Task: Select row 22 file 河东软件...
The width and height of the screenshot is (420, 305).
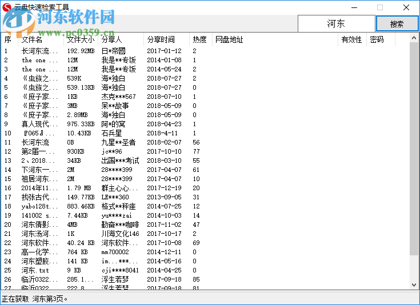Action: [205, 243]
